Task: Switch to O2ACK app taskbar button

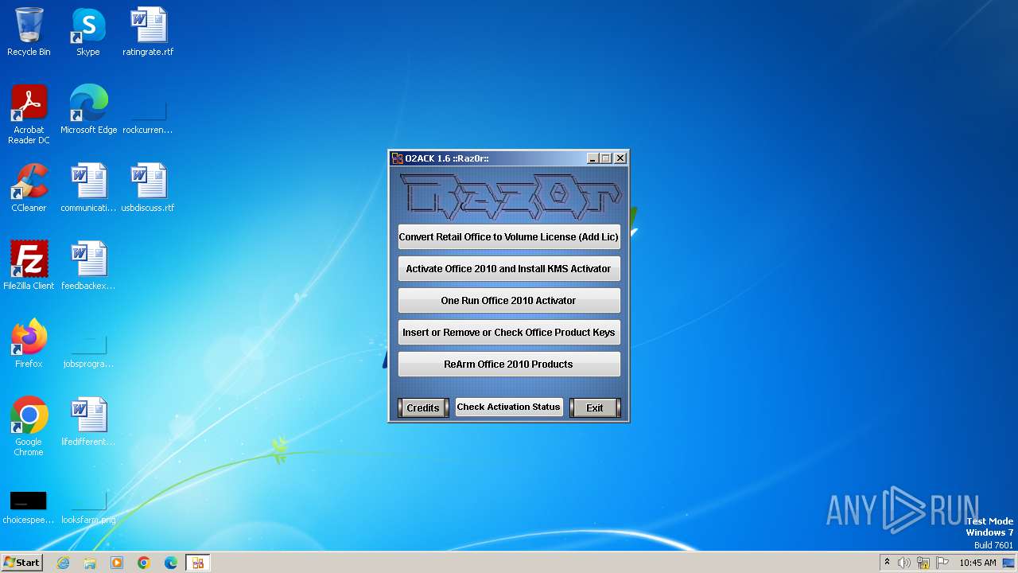Action: click(198, 563)
